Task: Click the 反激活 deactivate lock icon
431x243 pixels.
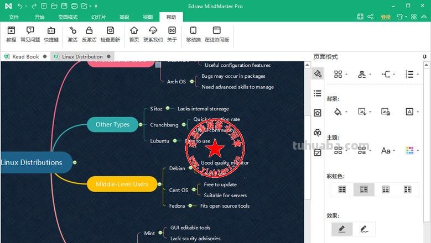Action: tap(89, 34)
